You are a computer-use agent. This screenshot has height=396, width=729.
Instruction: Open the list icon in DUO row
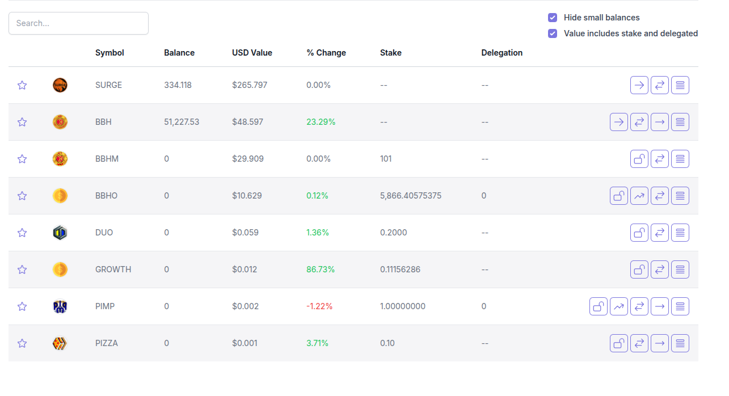point(680,233)
